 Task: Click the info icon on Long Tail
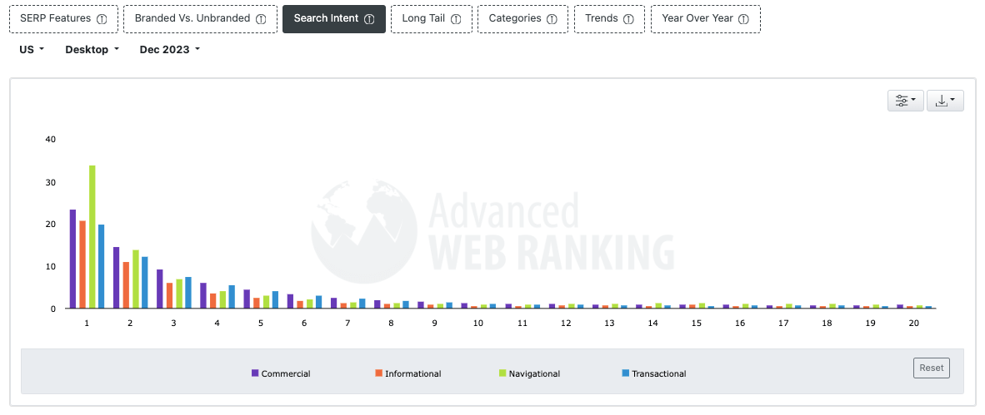pos(456,19)
